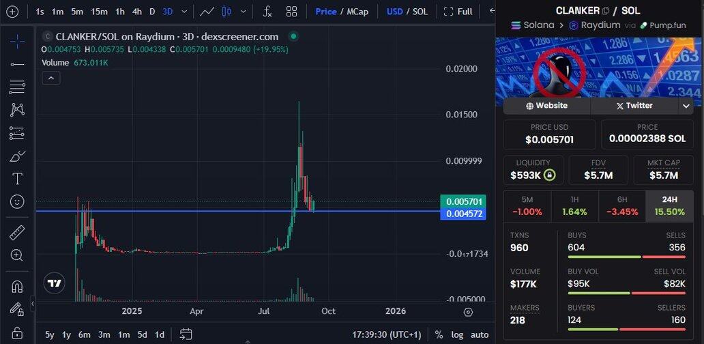Click the liquidity lock icon
The image size is (704, 344).
pos(550,175)
